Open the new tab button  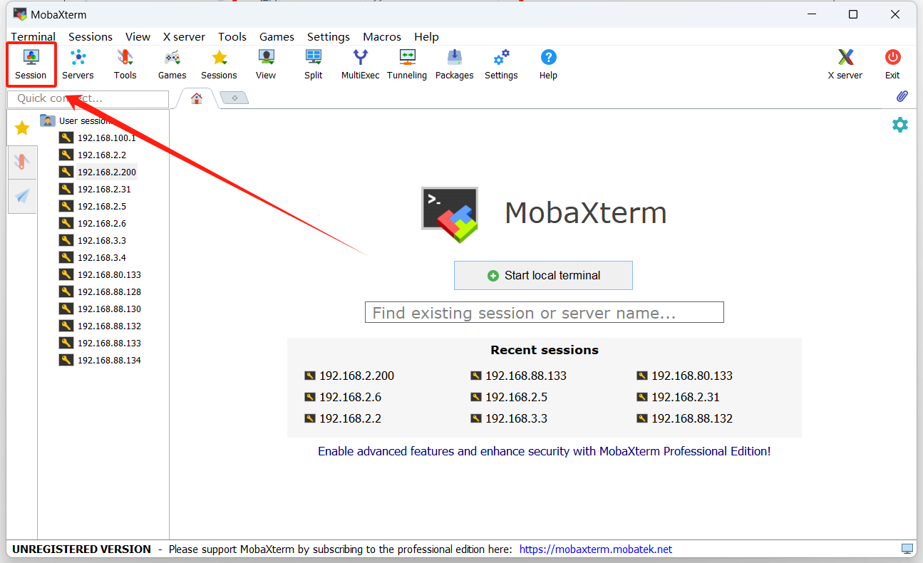234,98
